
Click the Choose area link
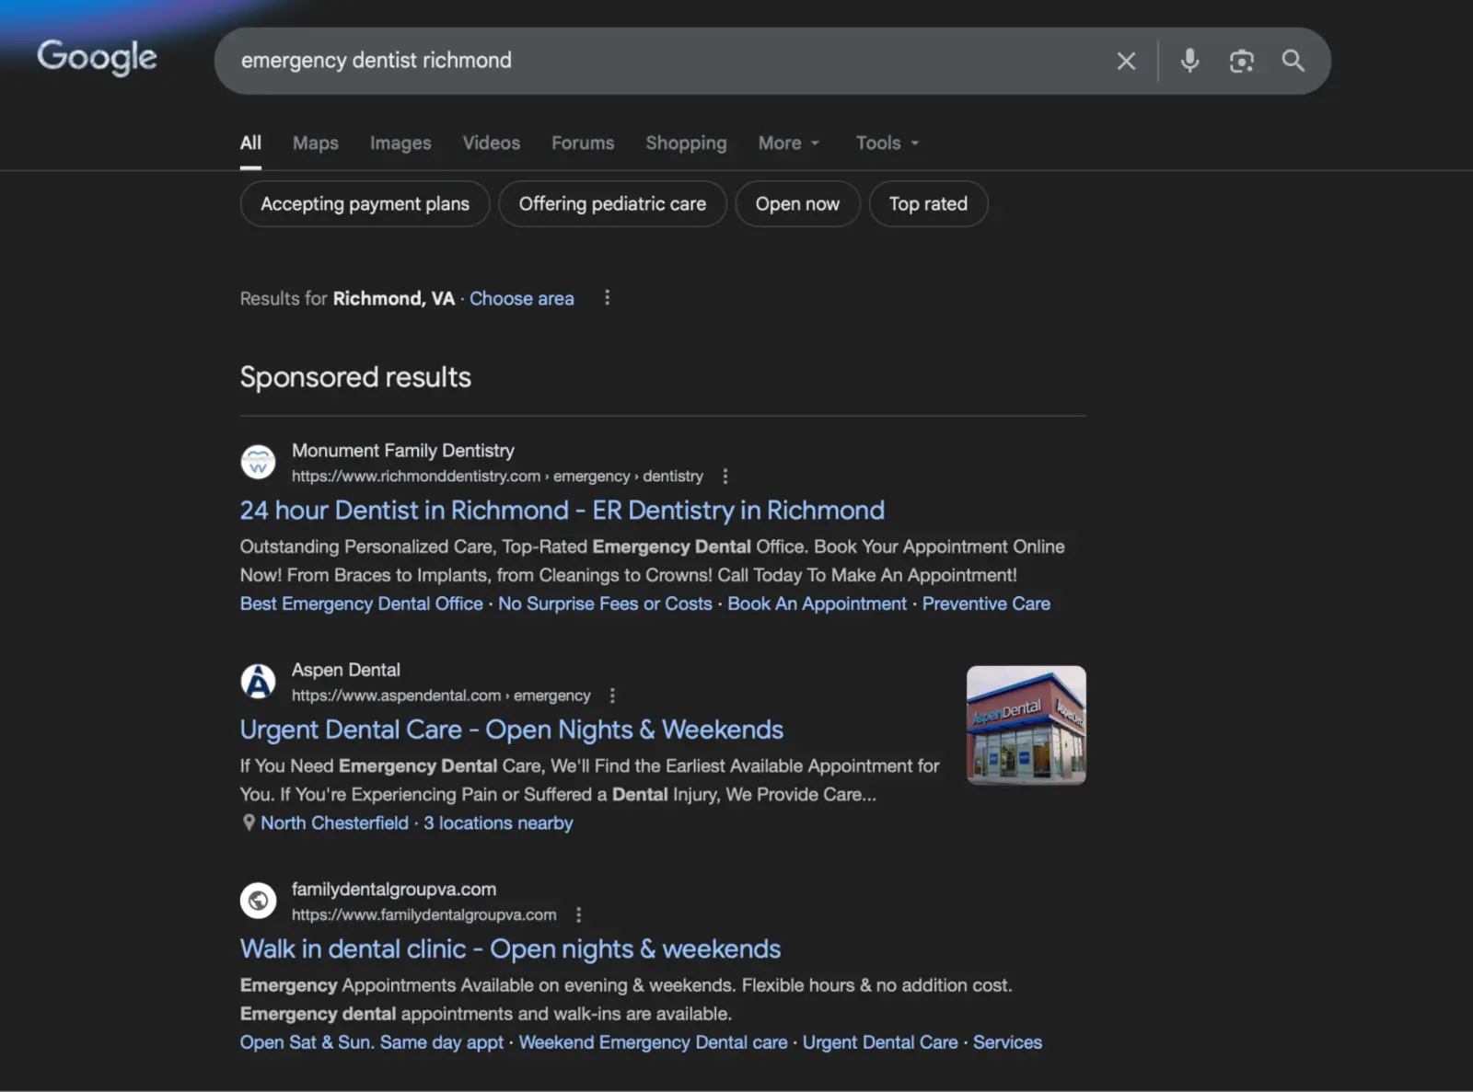tap(521, 298)
